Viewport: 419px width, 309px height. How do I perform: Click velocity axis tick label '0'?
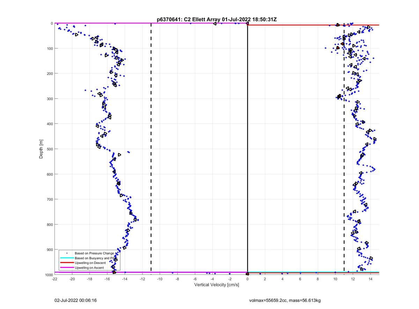point(248,279)
